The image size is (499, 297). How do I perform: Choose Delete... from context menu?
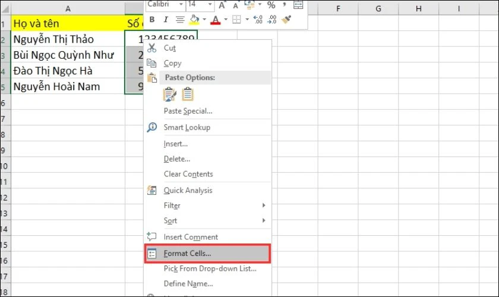pyautogui.click(x=208, y=159)
